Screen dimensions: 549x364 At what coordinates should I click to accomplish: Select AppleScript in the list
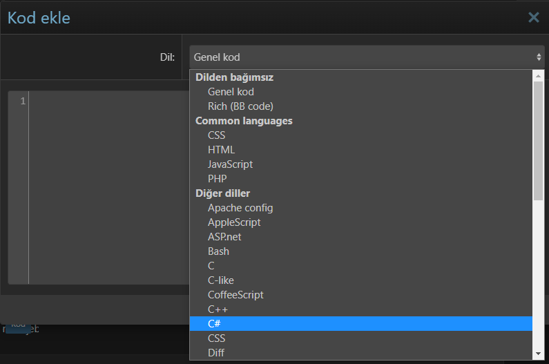pyautogui.click(x=234, y=222)
